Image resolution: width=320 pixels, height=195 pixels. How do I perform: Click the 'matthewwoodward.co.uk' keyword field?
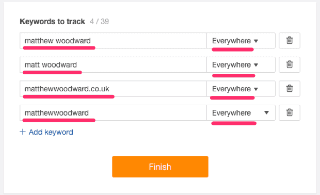coord(113,89)
